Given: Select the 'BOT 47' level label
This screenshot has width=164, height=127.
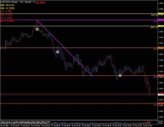Looking at the screenshot, I should pos(154,27).
